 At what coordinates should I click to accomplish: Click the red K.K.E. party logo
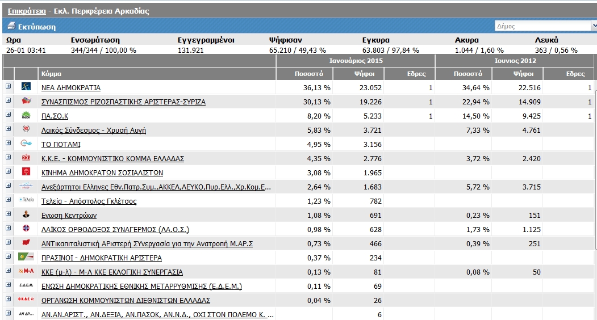[x=26, y=158]
